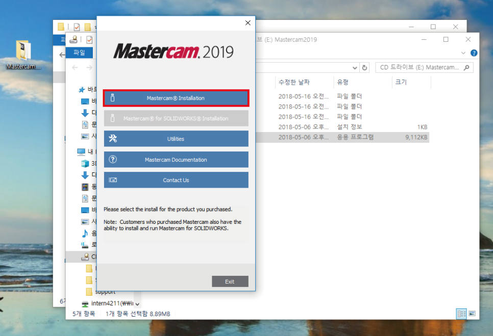Switch to large icons view
The height and width of the screenshot is (336, 493).
[472, 314]
